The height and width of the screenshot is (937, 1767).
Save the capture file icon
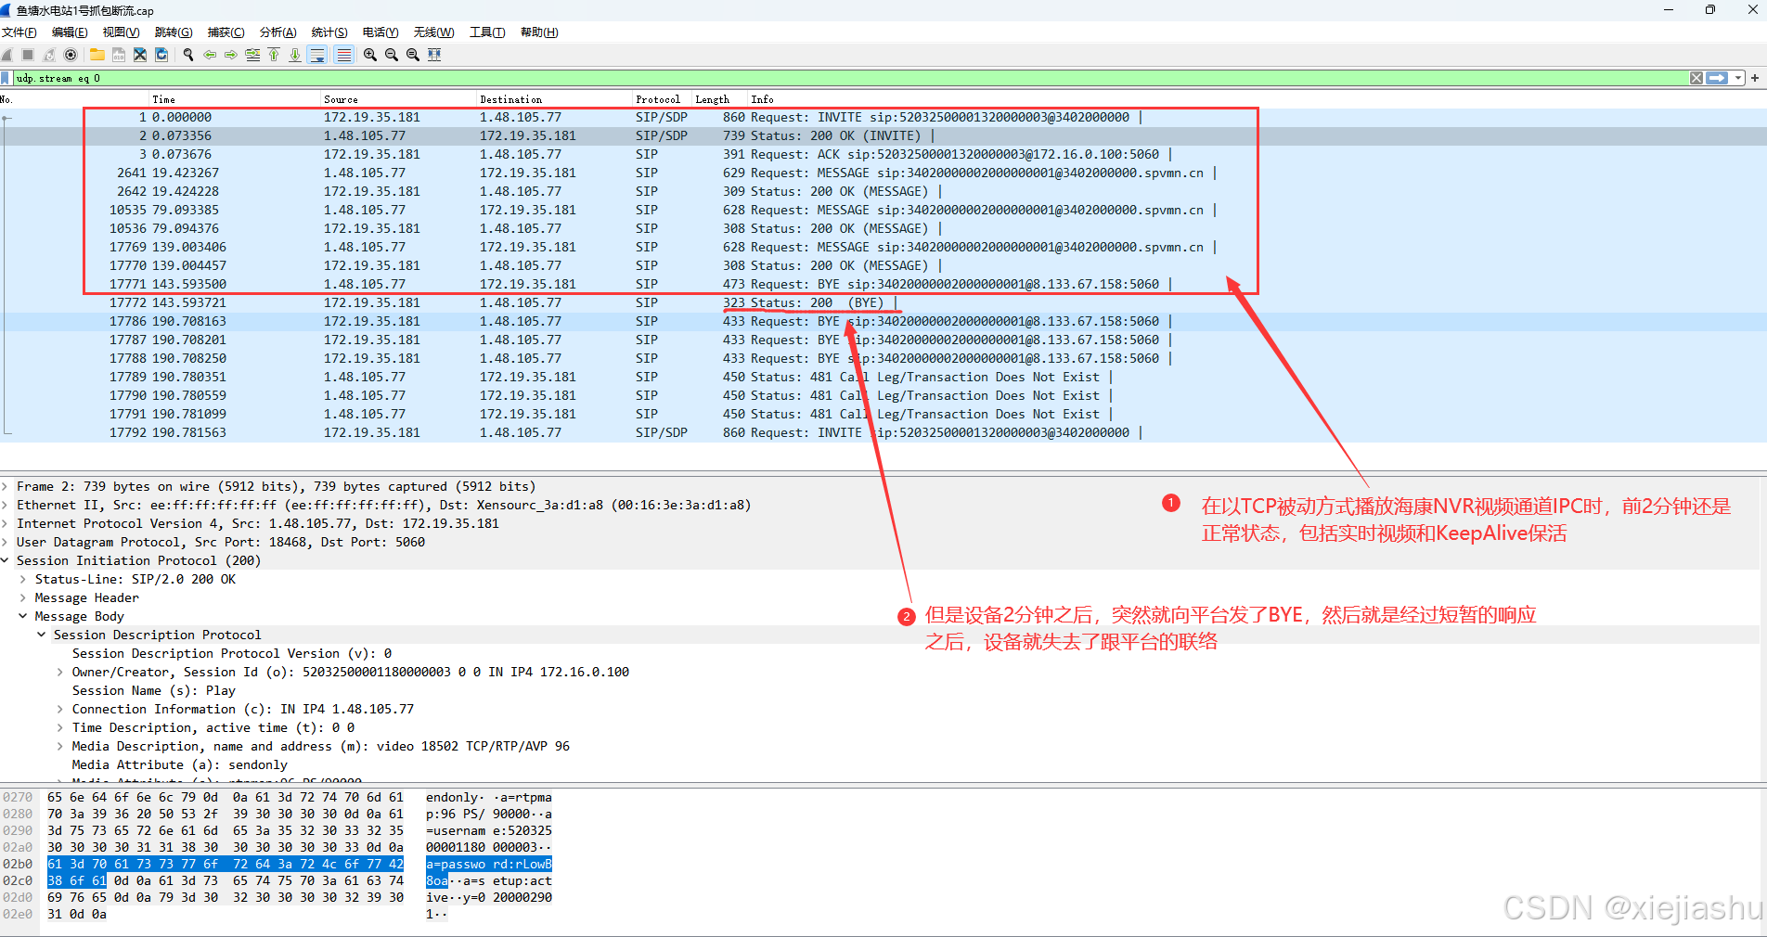coord(119,55)
